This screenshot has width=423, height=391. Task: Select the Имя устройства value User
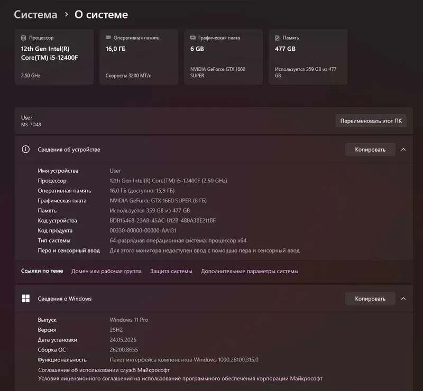(115, 171)
